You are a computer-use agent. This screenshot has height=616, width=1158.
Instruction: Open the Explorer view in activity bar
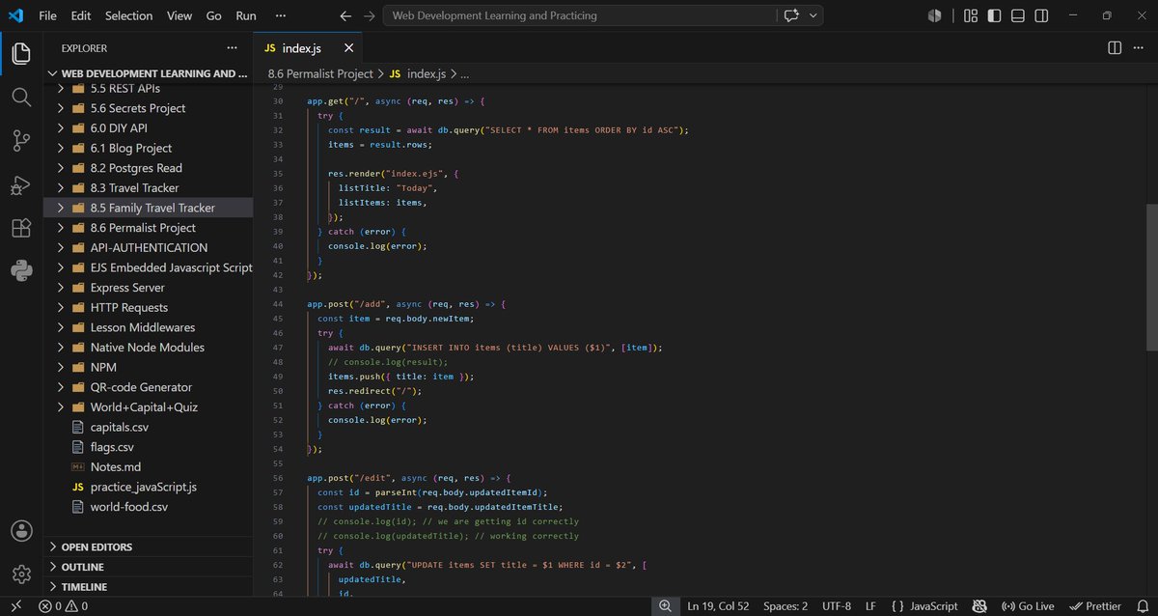tap(21, 54)
